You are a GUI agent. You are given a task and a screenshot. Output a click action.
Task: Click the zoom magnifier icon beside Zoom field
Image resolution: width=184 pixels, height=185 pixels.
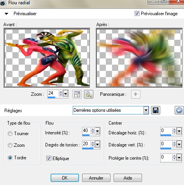pyautogui.click(x=89, y=94)
